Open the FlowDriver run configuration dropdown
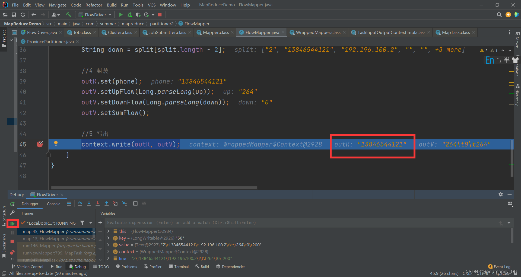 coord(95,15)
